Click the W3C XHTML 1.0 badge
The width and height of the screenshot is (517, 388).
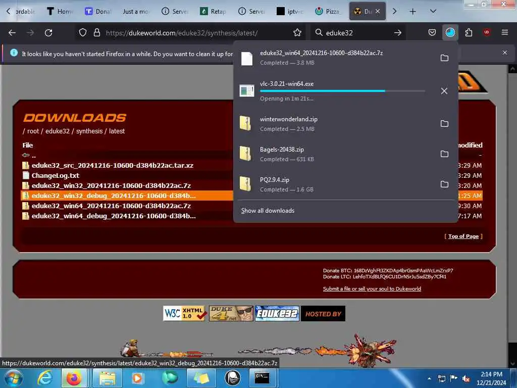185,313
